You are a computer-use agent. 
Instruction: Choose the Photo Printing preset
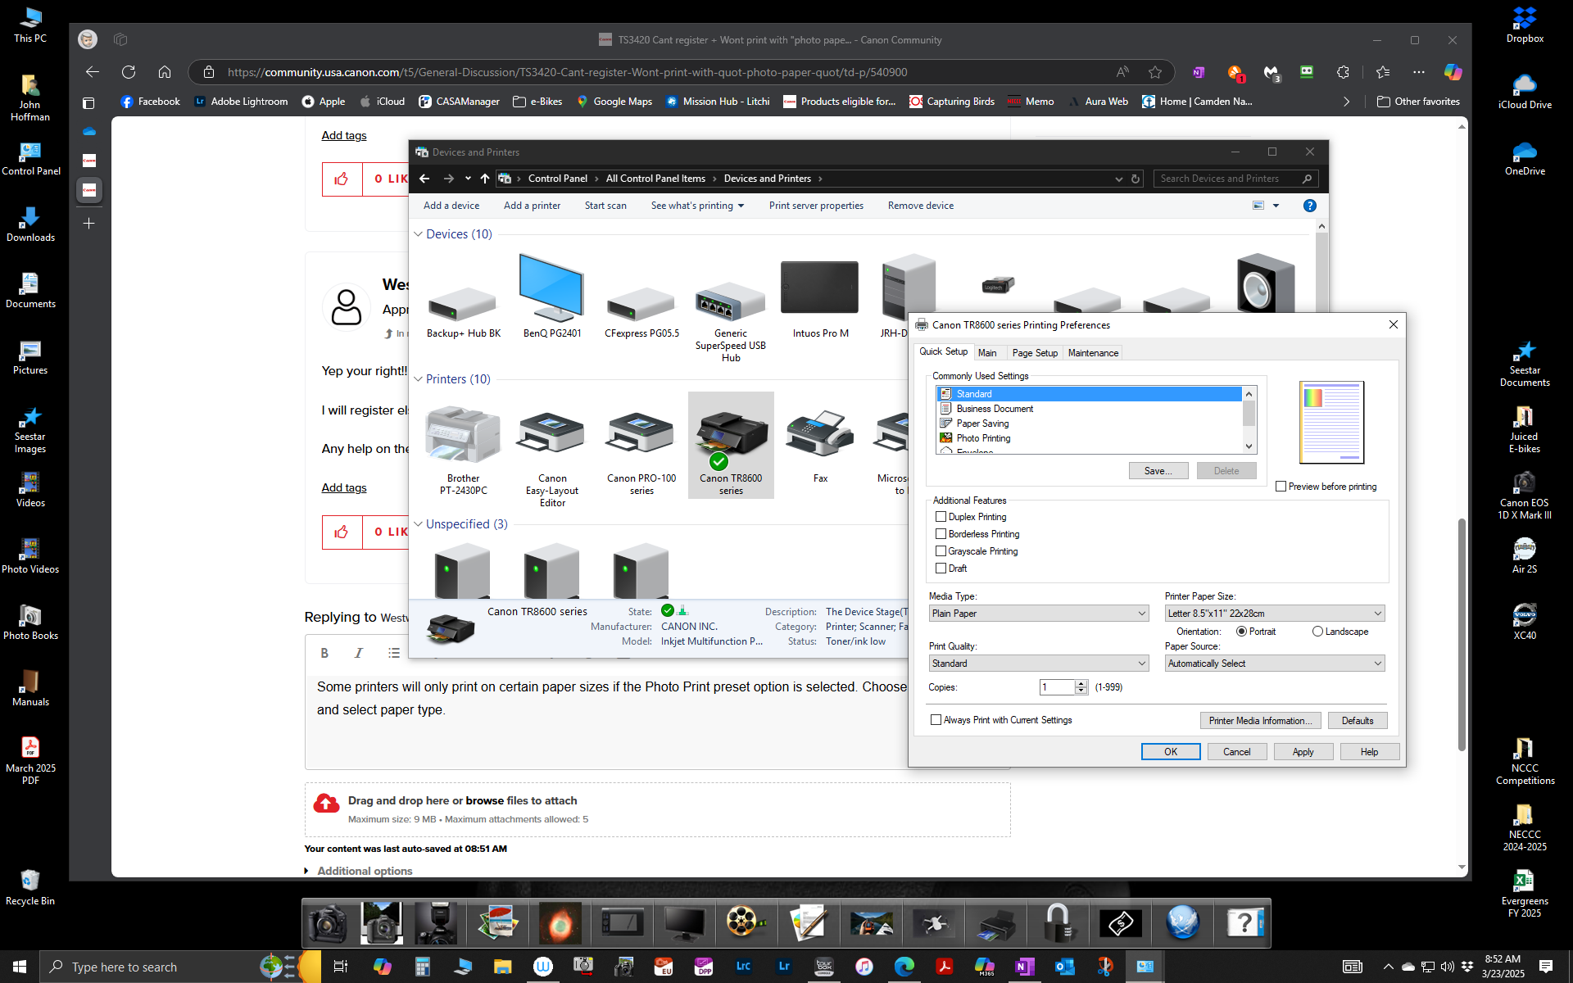pyautogui.click(x=983, y=438)
